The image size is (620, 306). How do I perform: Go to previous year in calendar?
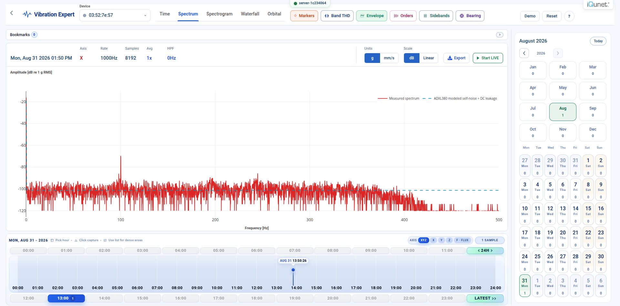click(x=524, y=53)
